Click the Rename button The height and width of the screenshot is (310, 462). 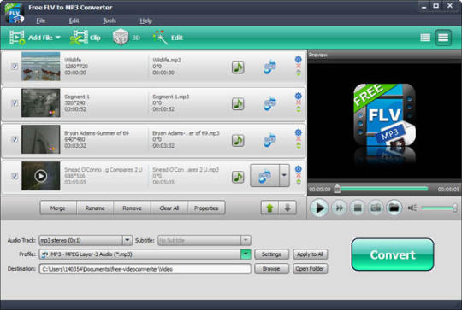pyautogui.click(x=95, y=208)
